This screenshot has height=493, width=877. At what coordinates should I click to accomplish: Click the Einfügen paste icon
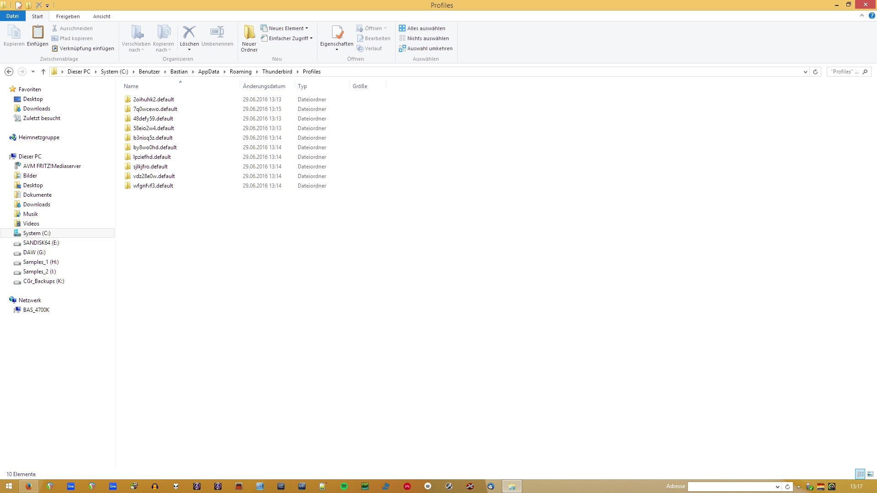pyautogui.click(x=37, y=33)
